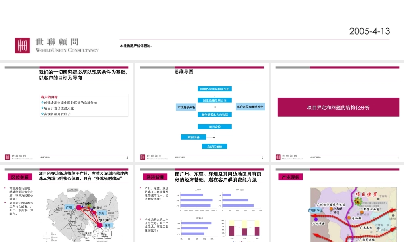Click the 启动区策略 box in the flowchart
The image size is (404, 242).
[215, 146]
